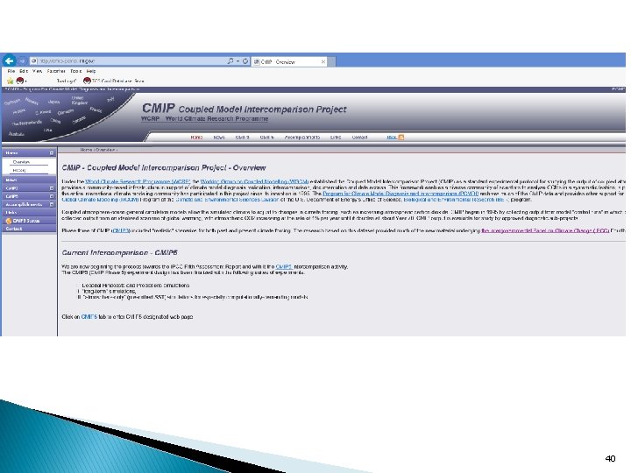
Task: Open Links in the sidebar menu
Action: pyautogui.click(x=29, y=212)
